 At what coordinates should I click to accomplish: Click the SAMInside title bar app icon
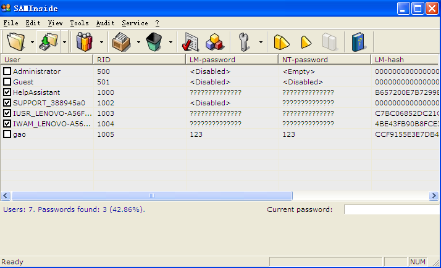(6, 8)
